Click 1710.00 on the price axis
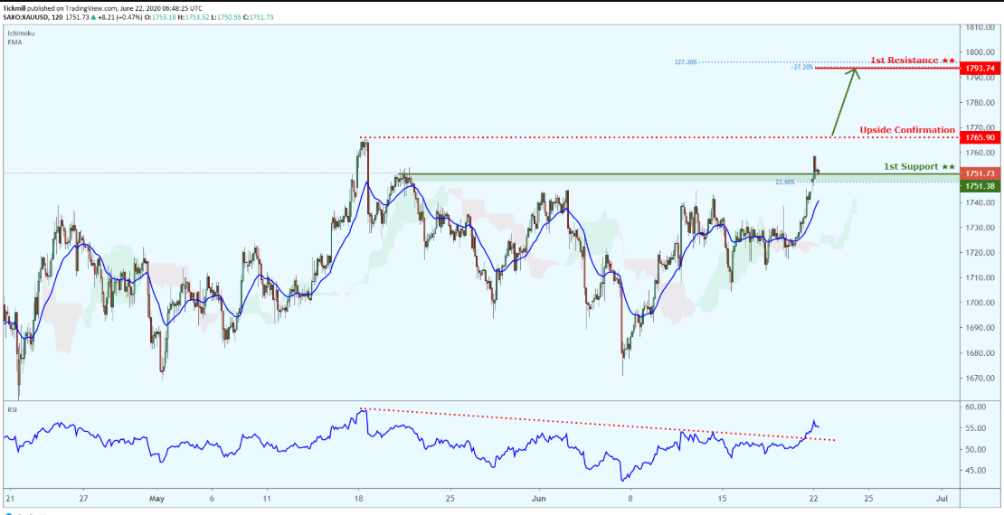The image size is (1004, 515). point(980,277)
